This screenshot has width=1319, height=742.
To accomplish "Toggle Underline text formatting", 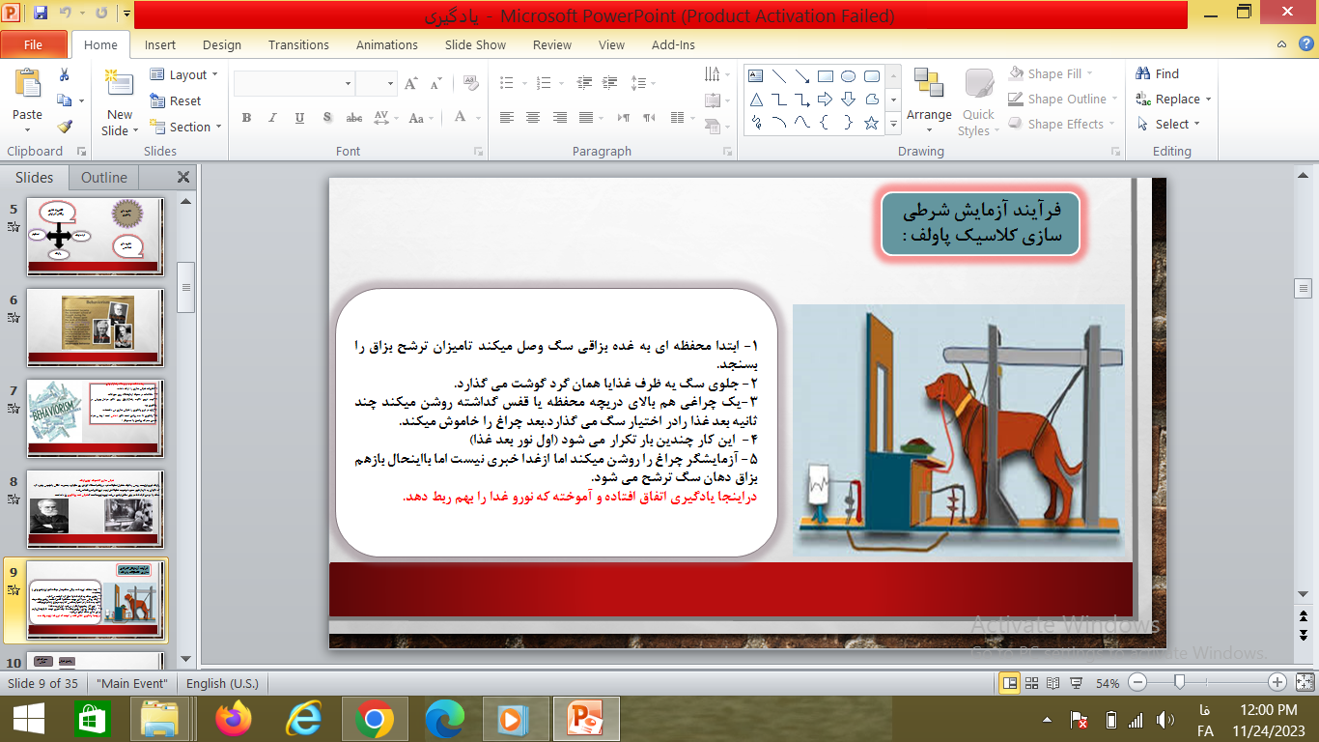I will point(299,118).
